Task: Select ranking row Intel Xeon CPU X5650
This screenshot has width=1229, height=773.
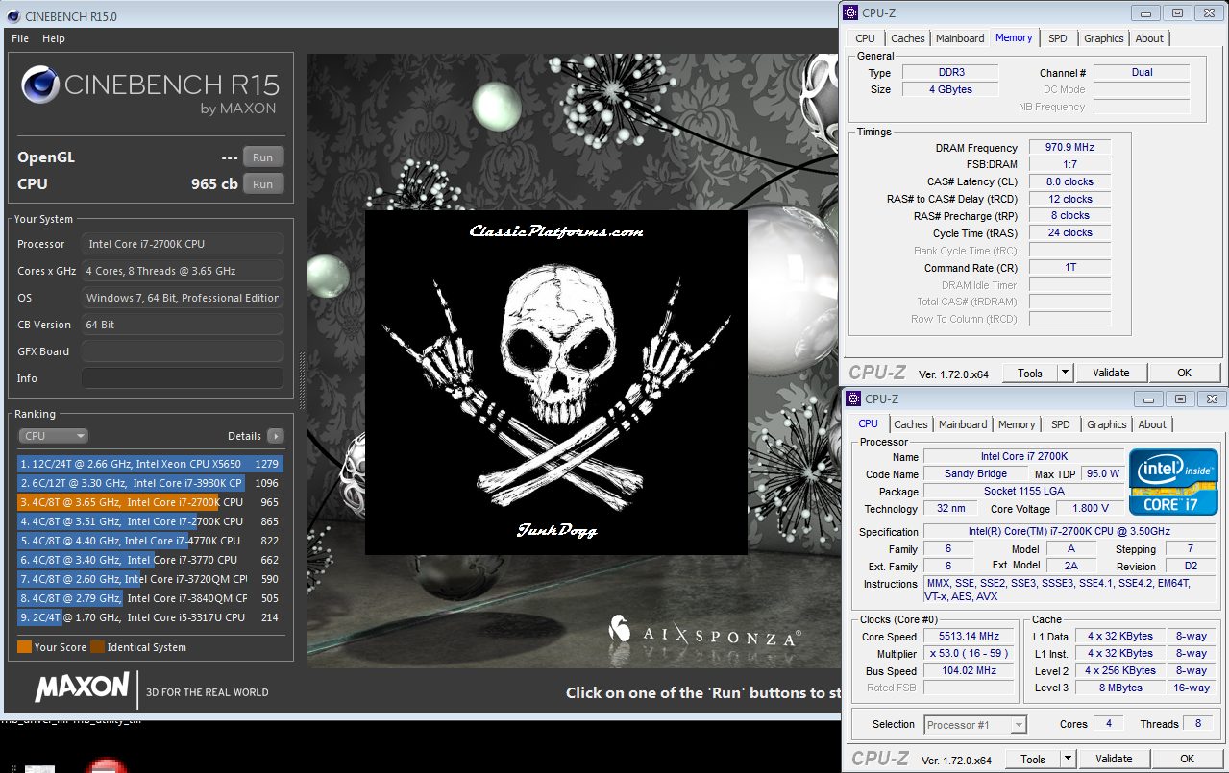Action: pyautogui.click(x=151, y=464)
